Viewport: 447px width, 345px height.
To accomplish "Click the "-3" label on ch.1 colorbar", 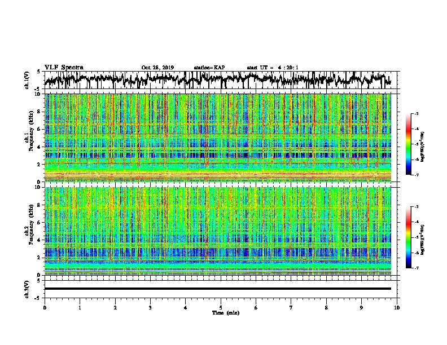I will 416,114.
